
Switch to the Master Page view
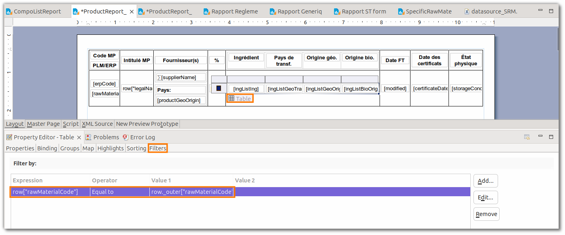[43, 124]
